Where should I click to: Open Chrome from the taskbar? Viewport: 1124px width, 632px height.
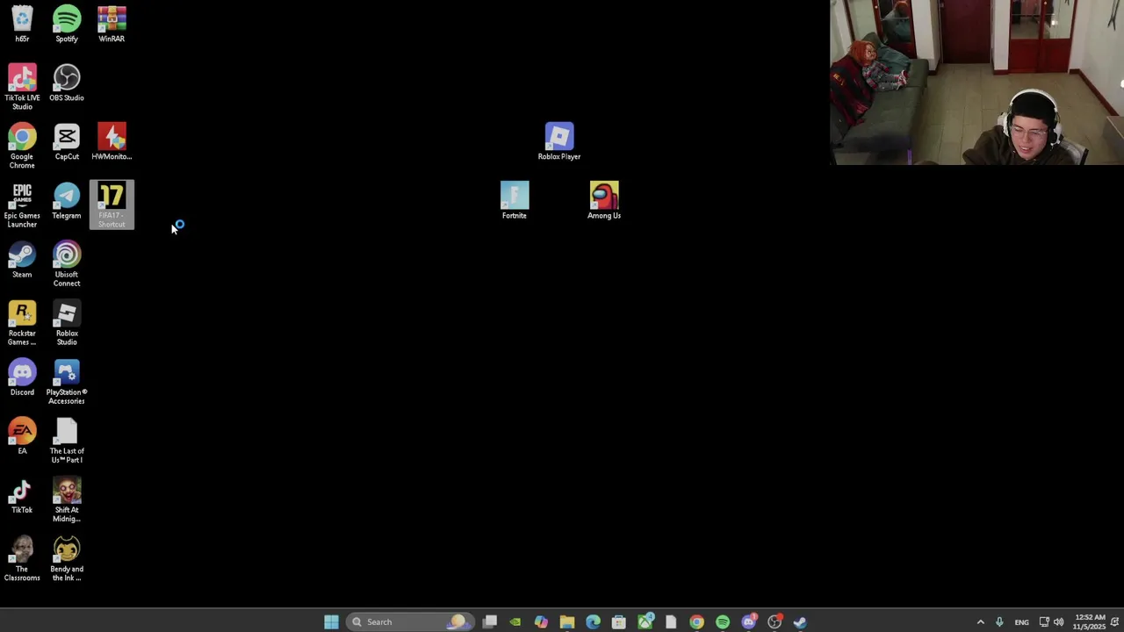(696, 621)
